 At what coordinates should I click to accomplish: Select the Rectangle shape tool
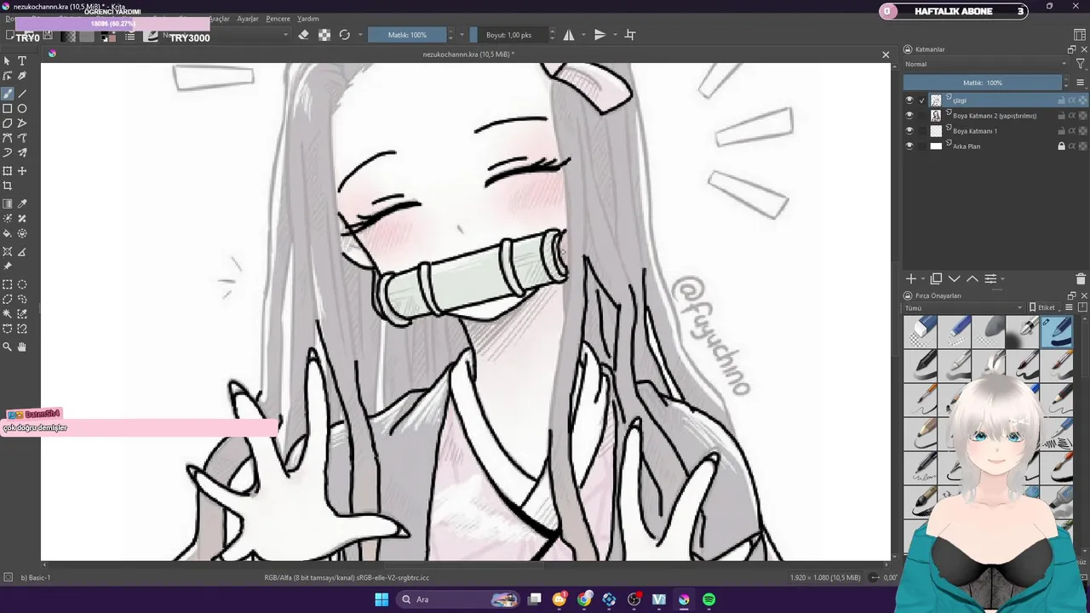click(8, 109)
